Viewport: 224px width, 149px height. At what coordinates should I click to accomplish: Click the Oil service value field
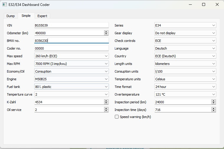click(x=69, y=110)
